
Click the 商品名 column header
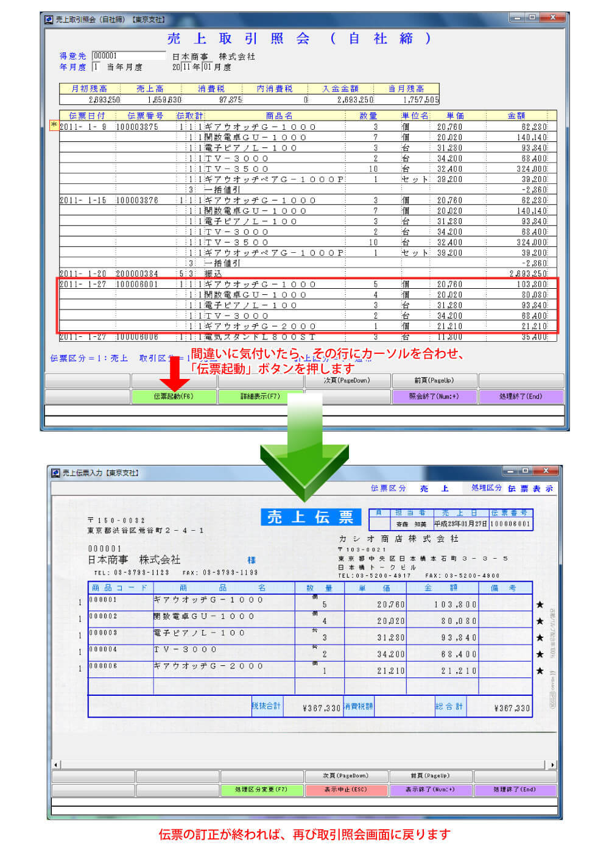coord(280,116)
